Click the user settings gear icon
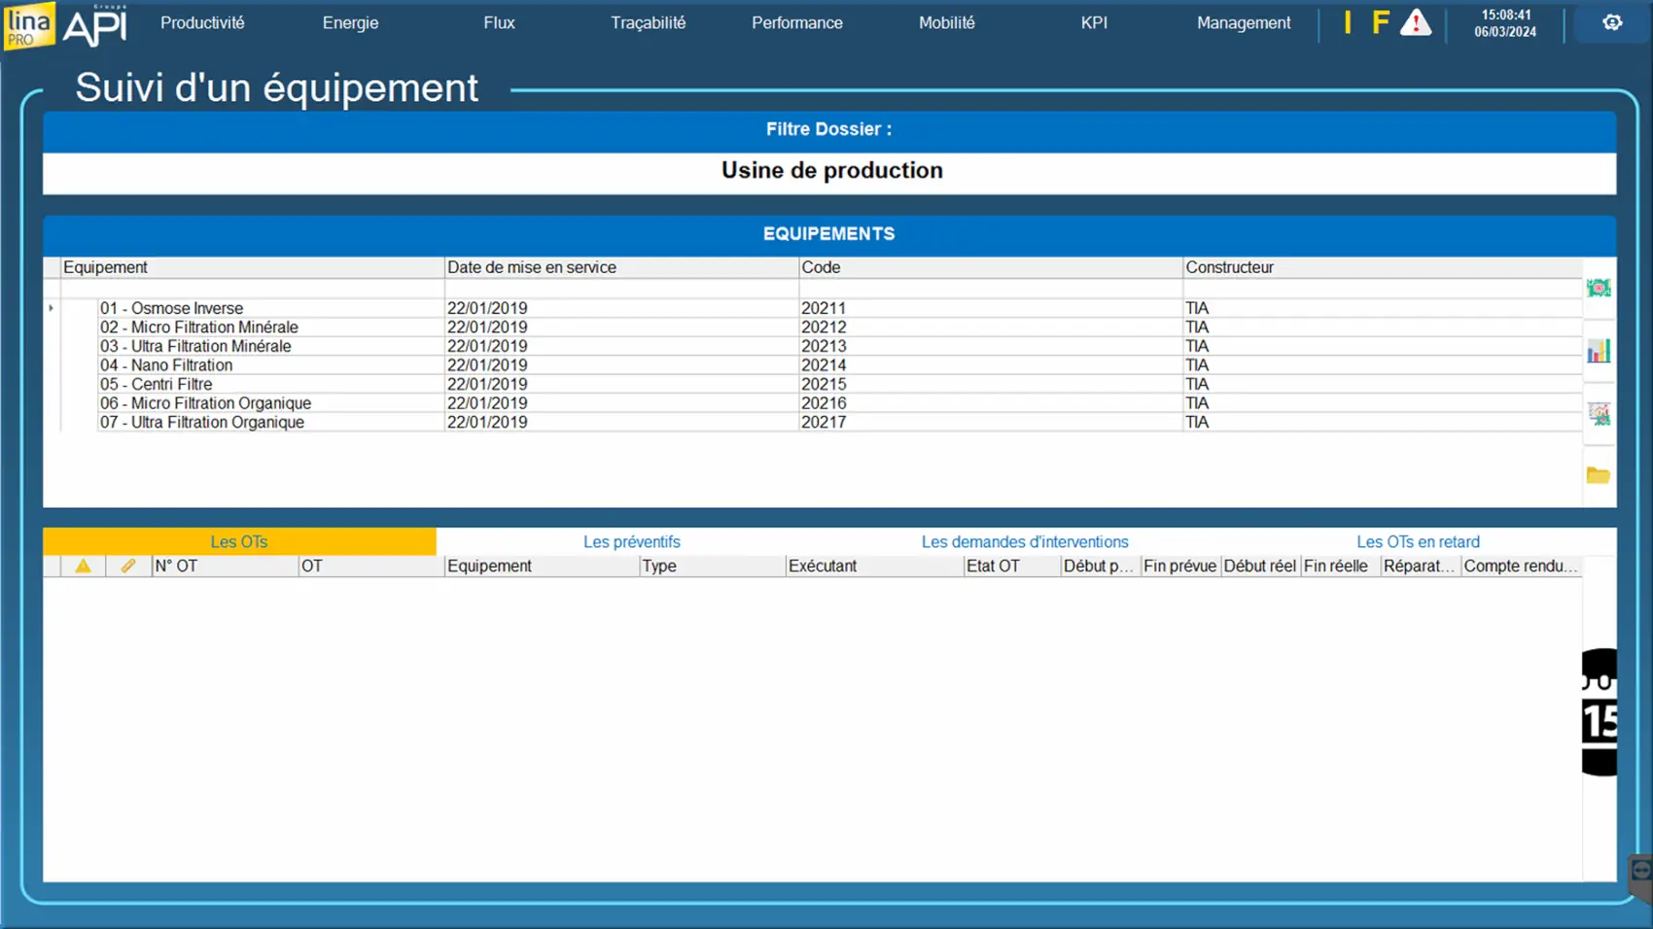Viewport: 1653px width, 929px height. pyautogui.click(x=1611, y=22)
